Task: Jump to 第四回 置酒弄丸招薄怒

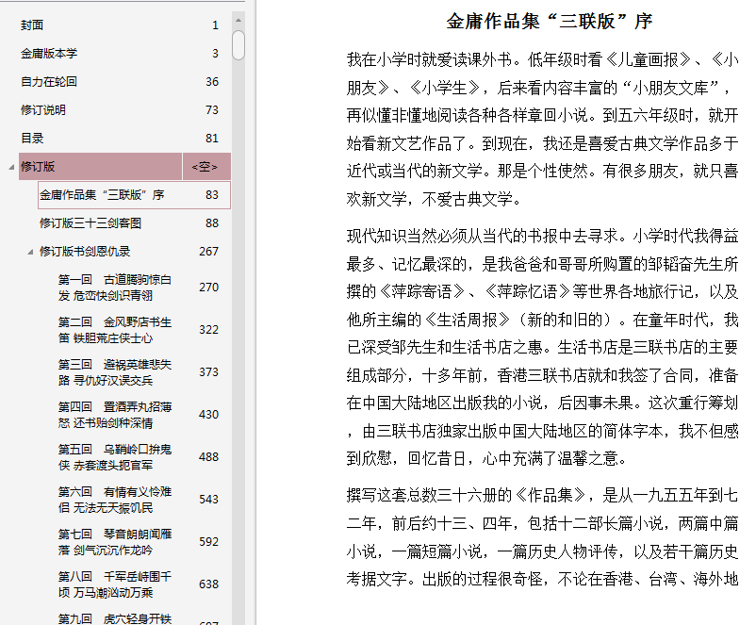Action: (115, 415)
